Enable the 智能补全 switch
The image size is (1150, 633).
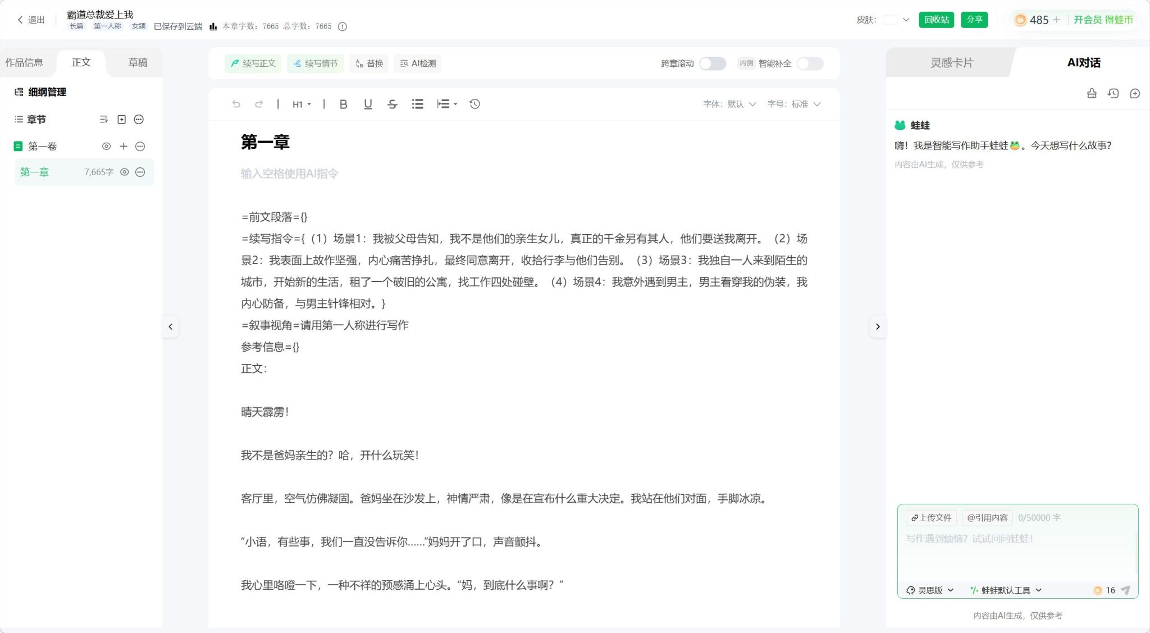tap(810, 63)
